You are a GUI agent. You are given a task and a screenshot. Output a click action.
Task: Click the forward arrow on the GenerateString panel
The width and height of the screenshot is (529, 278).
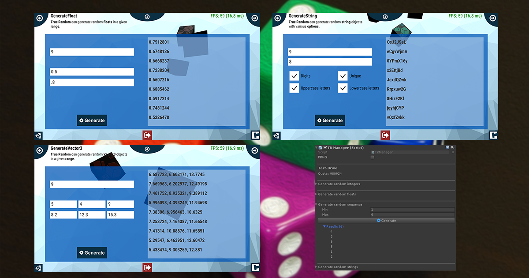click(x=493, y=19)
